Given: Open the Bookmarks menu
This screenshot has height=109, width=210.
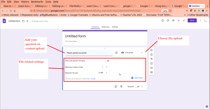Looking at the screenshot, I should [37, 2].
